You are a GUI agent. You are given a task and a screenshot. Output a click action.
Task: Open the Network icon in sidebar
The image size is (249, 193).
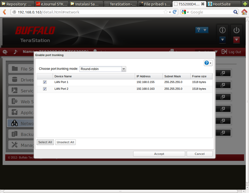click(x=15, y=123)
